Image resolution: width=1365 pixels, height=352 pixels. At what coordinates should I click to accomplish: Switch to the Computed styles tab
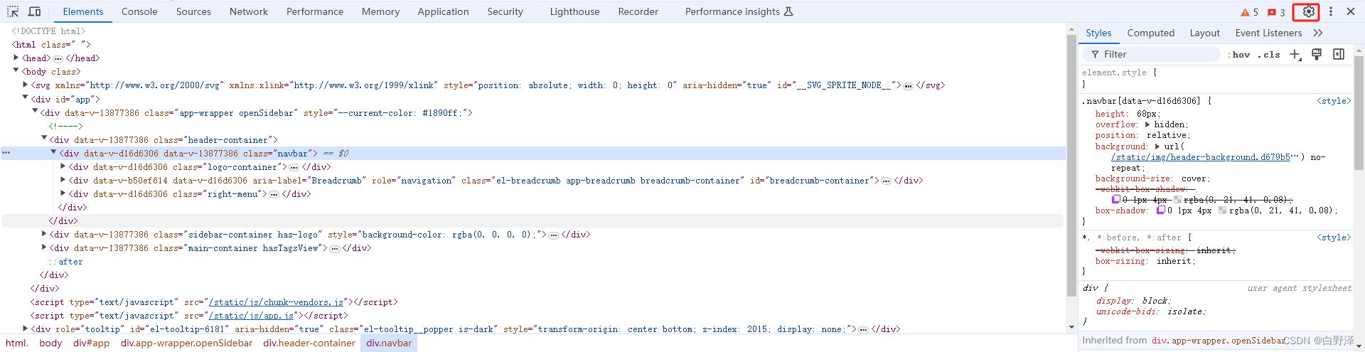1150,33
